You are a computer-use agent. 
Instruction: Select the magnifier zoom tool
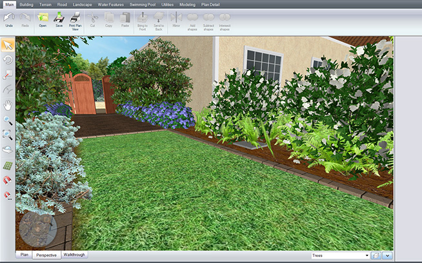8,120
